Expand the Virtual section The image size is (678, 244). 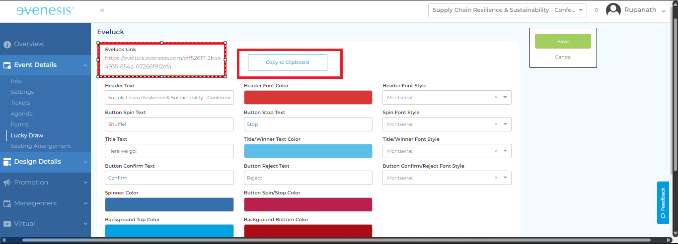pos(85,224)
